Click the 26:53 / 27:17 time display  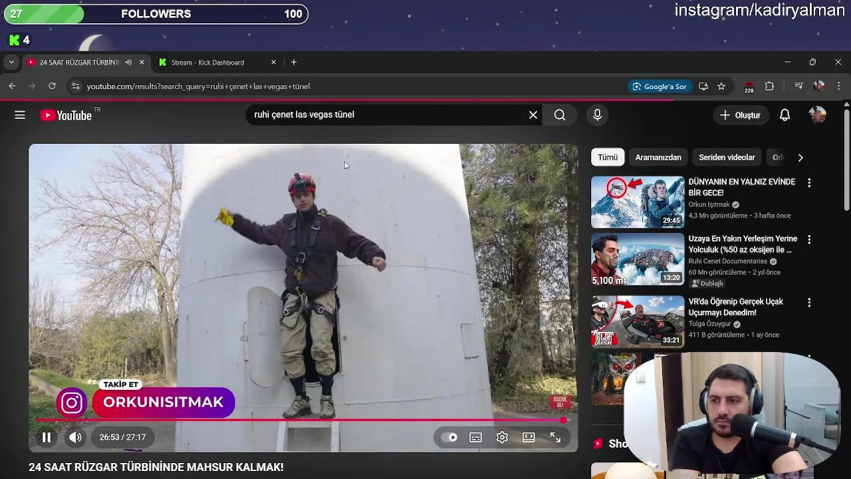tap(122, 437)
